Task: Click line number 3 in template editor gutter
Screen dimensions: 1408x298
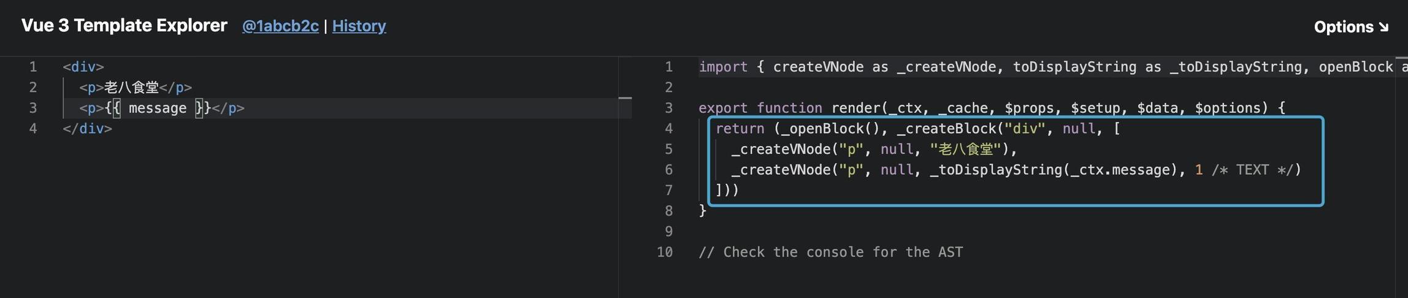Action: click(33, 109)
